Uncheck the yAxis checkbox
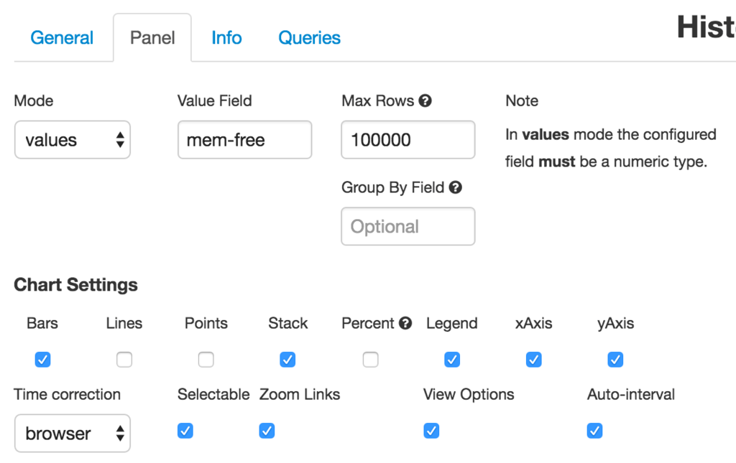This screenshot has height=463, width=736. (x=615, y=360)
